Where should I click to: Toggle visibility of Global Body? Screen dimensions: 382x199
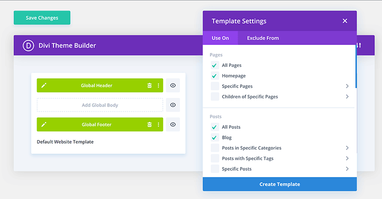coord(173,105)
